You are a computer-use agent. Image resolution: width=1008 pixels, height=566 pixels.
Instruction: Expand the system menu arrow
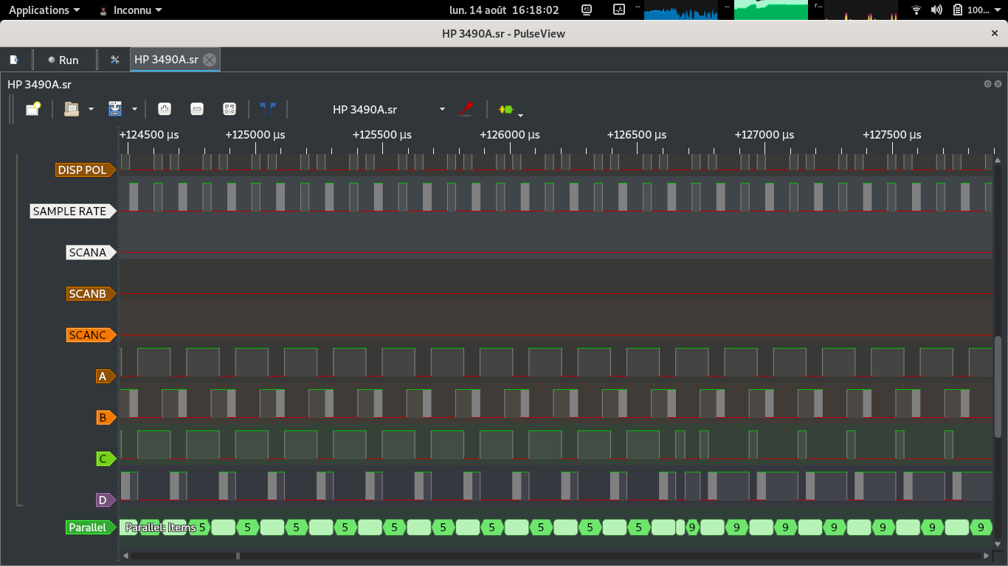(998, 10)
